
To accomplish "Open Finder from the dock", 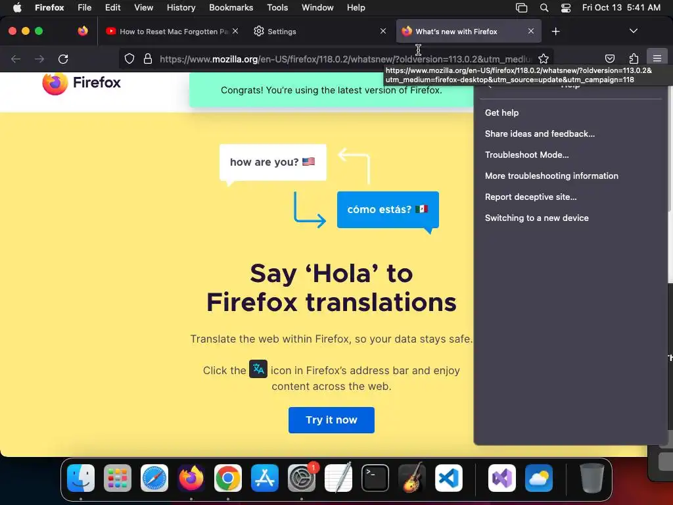I will coord(81,478).
